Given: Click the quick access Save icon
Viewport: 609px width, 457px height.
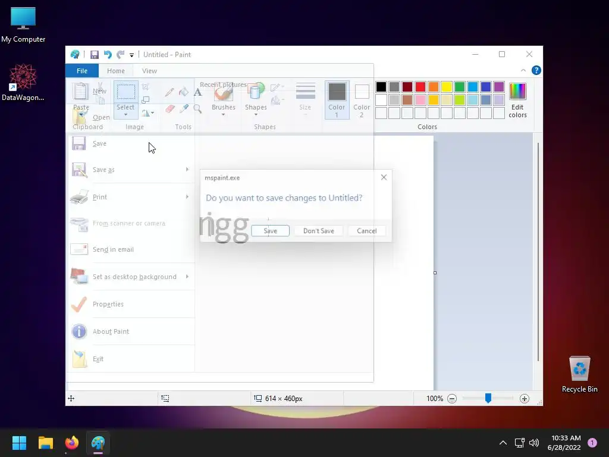Looking at the screenshot, I should click(x=95, y=55).
